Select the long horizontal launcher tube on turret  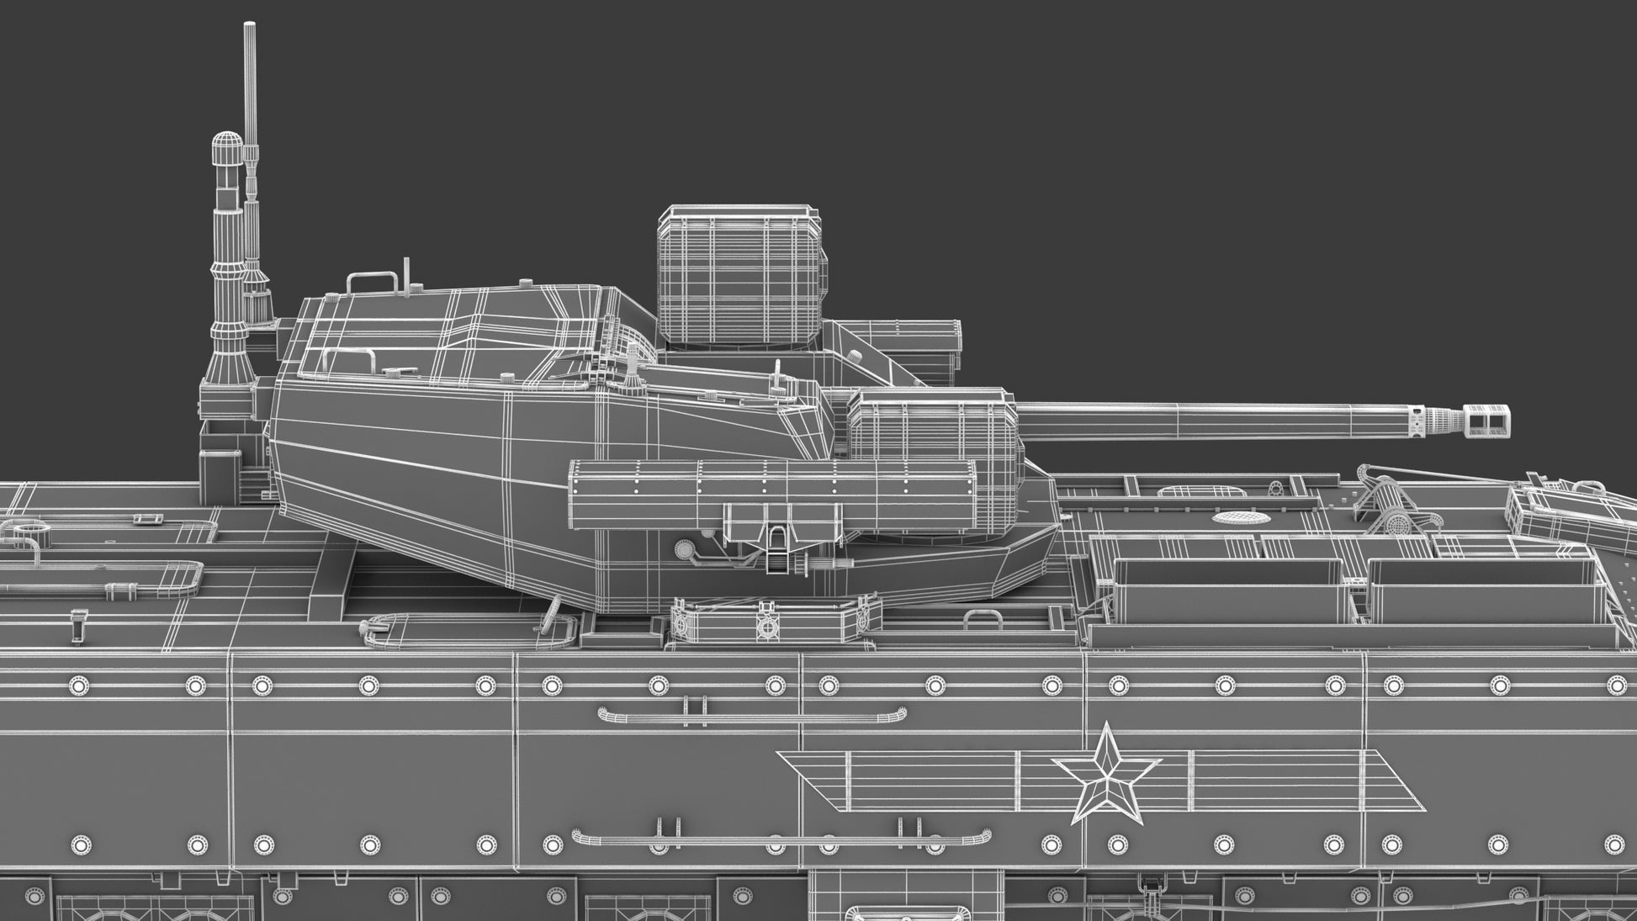[772, 495]
